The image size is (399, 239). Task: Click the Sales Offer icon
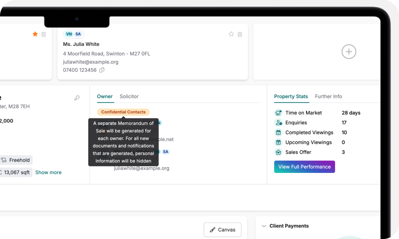click(x=278, y=152)
